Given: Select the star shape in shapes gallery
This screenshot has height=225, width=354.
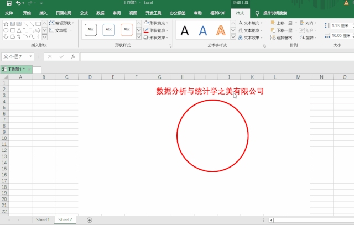Looking at the screenshot, I should (6, 24).
